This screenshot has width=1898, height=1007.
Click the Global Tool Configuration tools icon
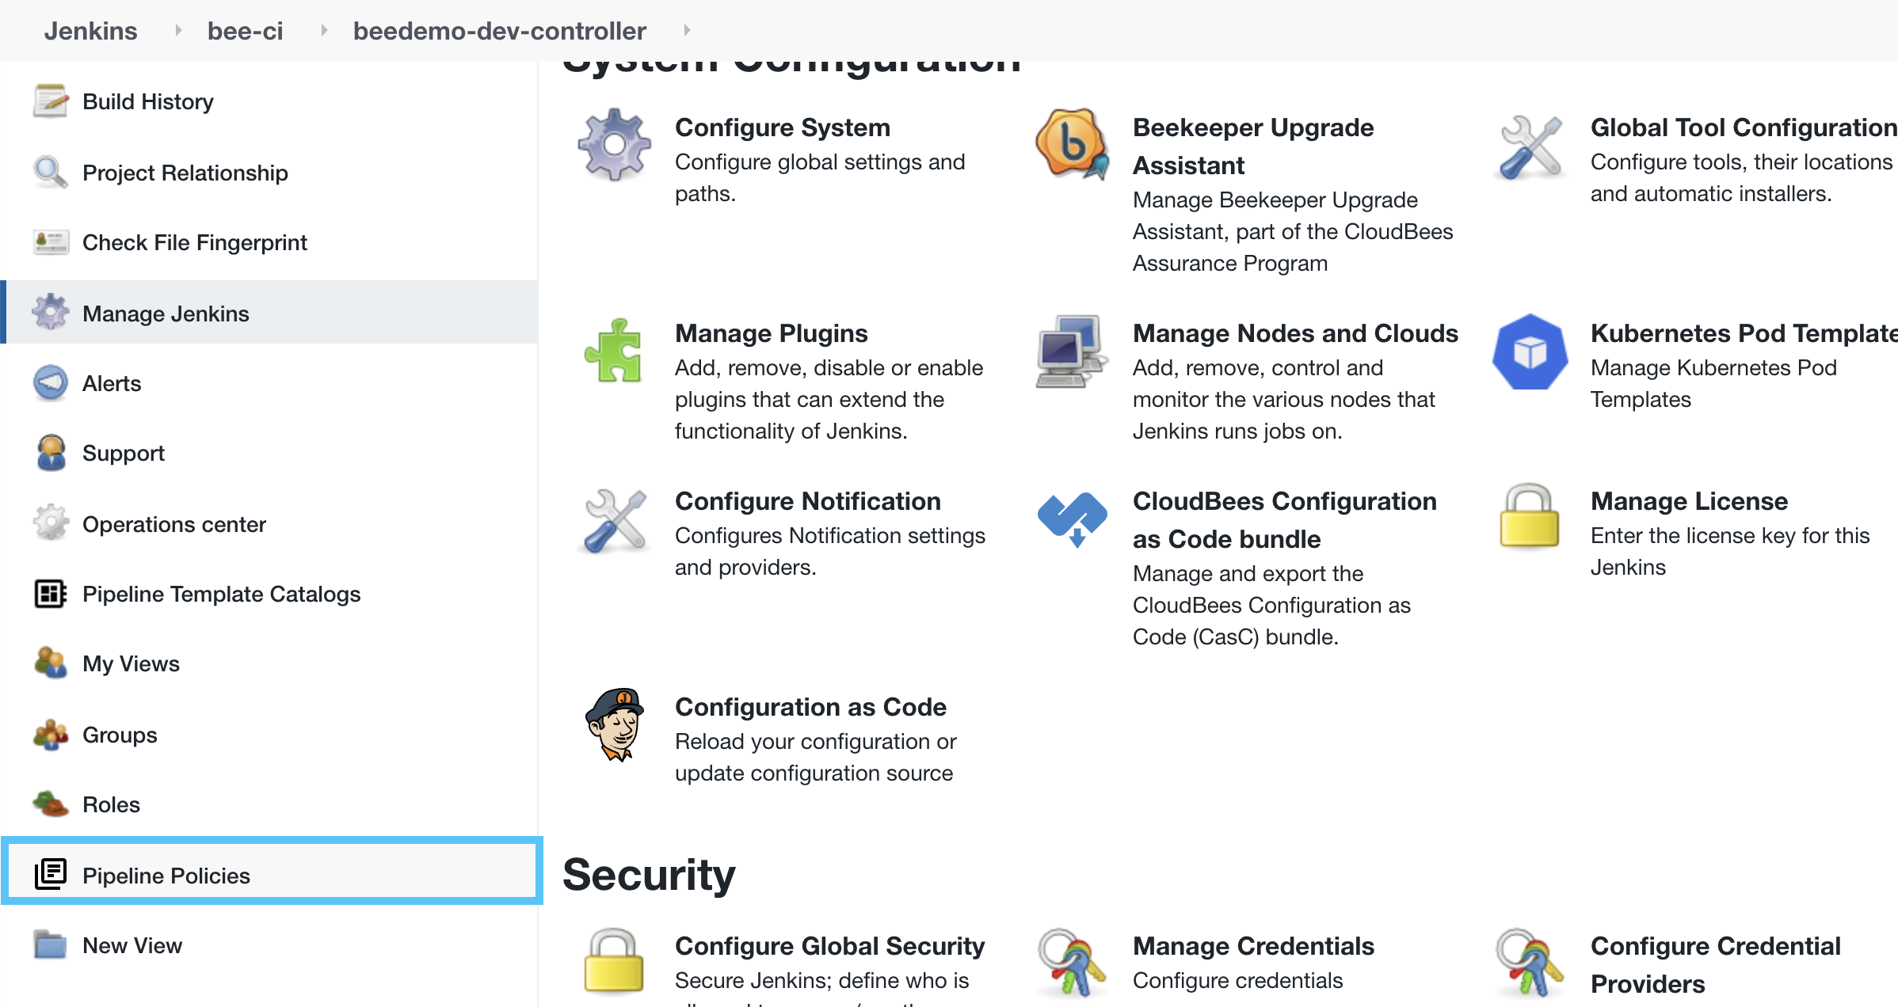pos(1530,147)
